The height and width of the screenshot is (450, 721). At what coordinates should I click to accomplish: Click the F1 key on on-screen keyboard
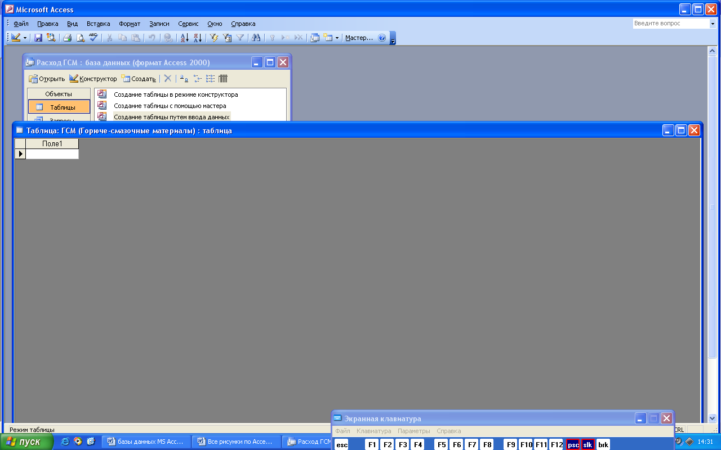tap(372, 444)
